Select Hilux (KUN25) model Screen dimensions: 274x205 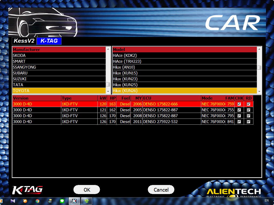pyautogui.click(x=185, y=85)
